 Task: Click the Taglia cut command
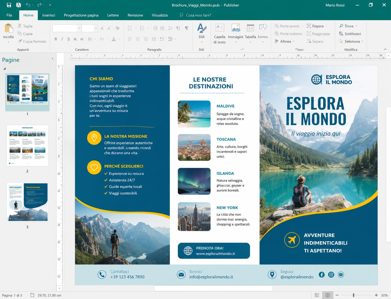coord(25,26)
